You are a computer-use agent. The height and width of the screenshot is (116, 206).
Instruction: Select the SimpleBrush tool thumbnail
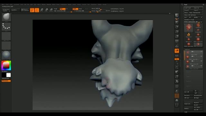[189, 35]
